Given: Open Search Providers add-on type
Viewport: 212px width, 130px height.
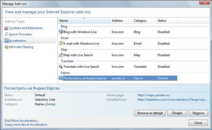Looking at the screenshot, I should (21, 34).
